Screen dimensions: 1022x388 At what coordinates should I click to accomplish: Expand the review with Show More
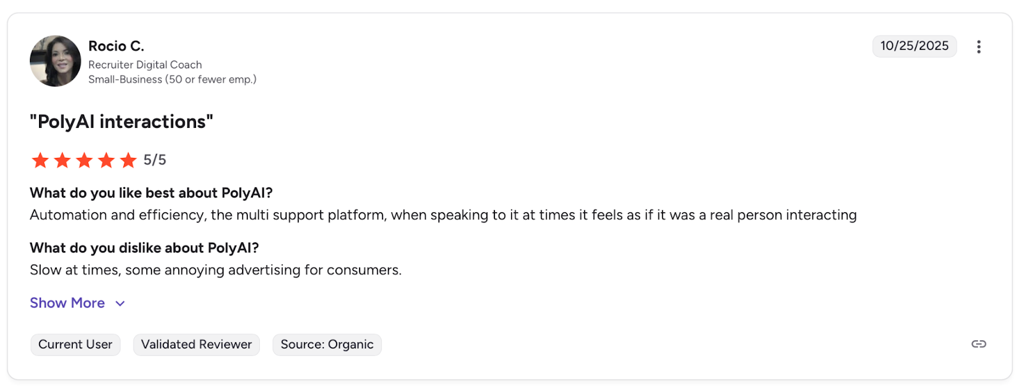coord(67,303)
